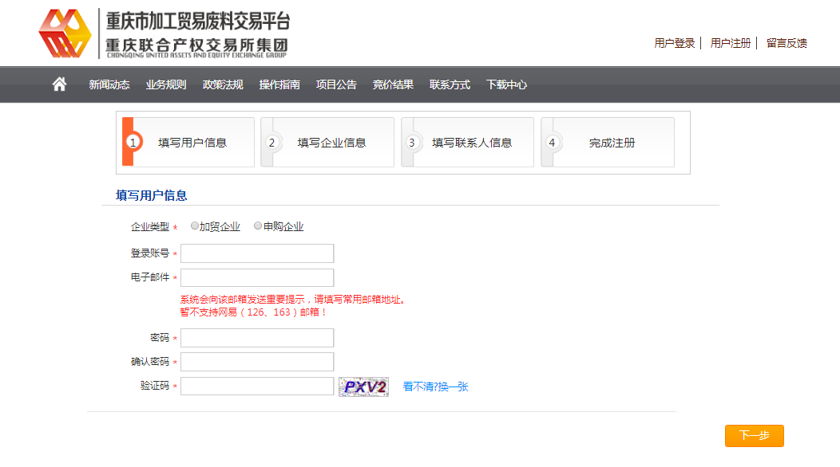The image size is (840, 467).
Task: Open 项目公告 in the navigation bar
Action: point(336,84)
